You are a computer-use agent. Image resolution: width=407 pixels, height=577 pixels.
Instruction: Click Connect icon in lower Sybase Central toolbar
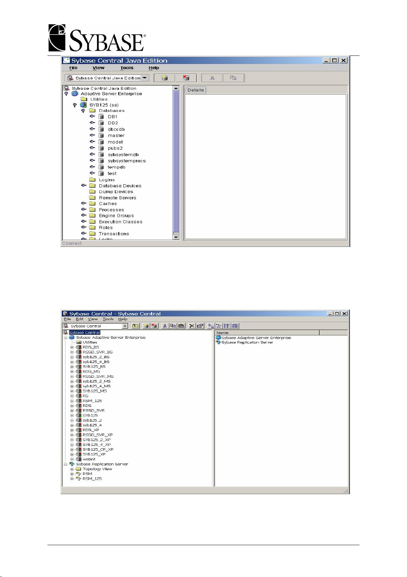(x=146, y=326)
